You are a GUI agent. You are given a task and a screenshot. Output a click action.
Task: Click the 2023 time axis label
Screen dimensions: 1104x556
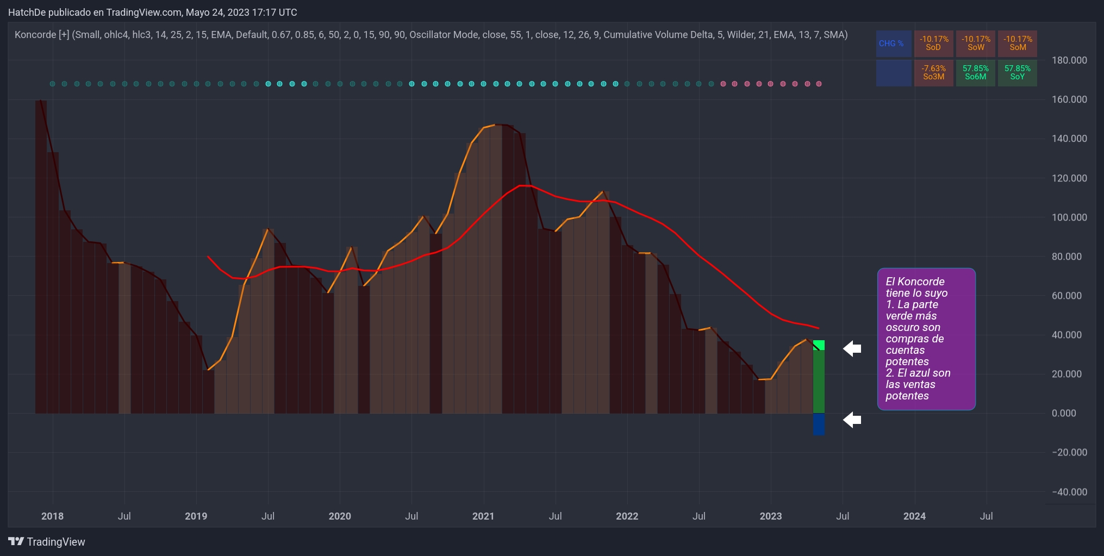(x=771, y=516)
